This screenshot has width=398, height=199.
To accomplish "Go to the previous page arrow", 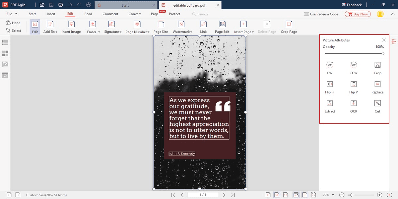I will [x=182, y=195].
